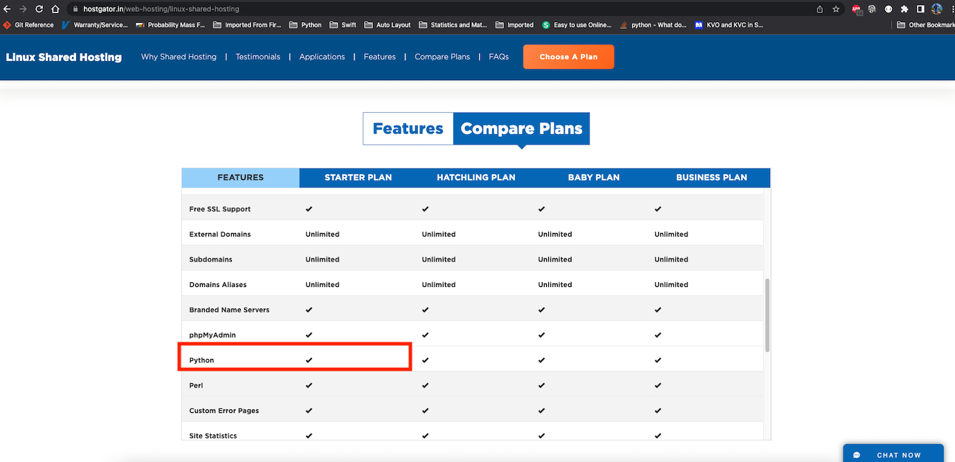This screenshot has height=462, width=955.
Task: Click the browser back arrow
Action: click(x=8, y=9)
